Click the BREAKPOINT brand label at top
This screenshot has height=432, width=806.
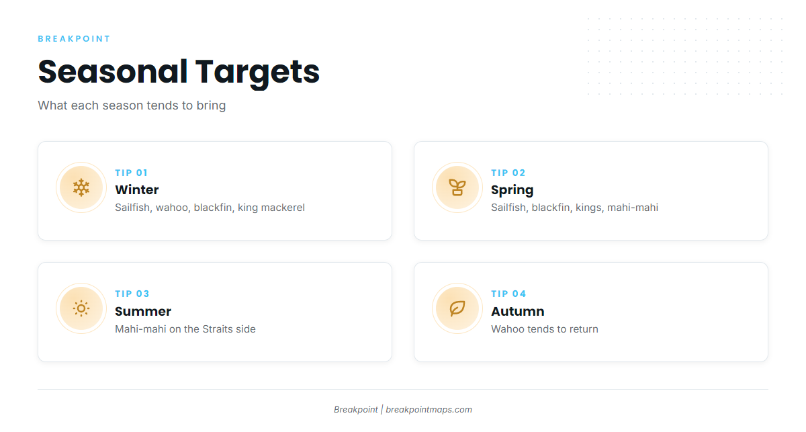tap(74, 39)
